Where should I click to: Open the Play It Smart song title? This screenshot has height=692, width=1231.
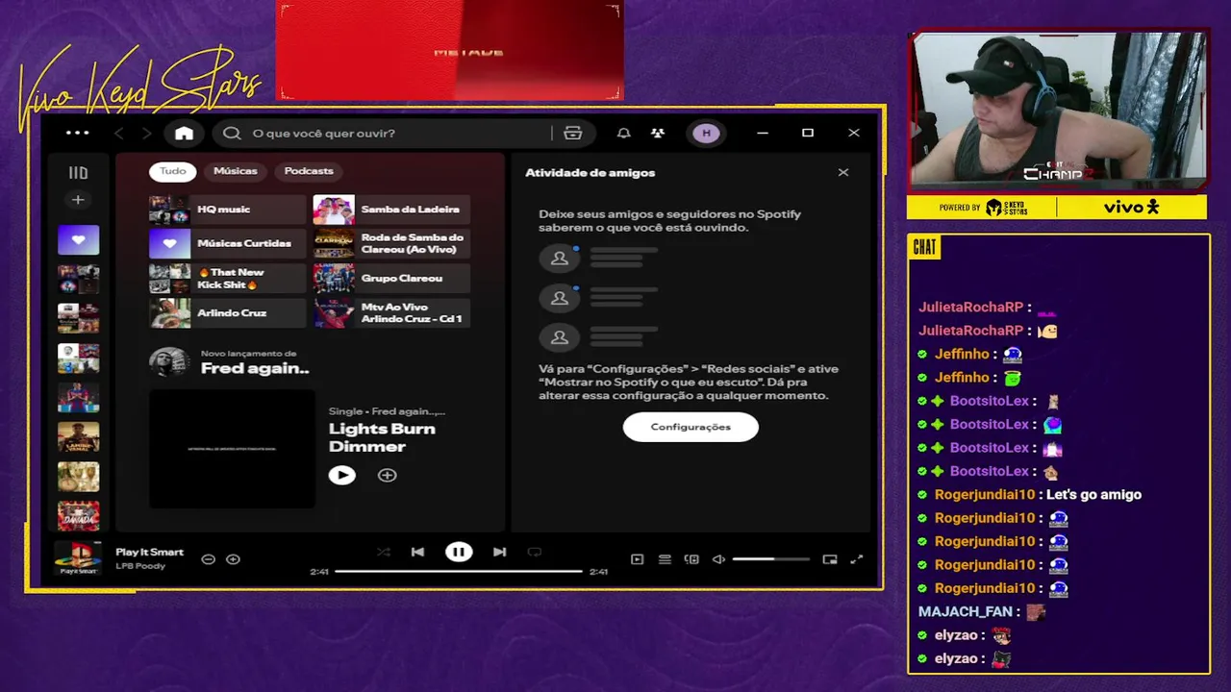click(x=149, y=552)
